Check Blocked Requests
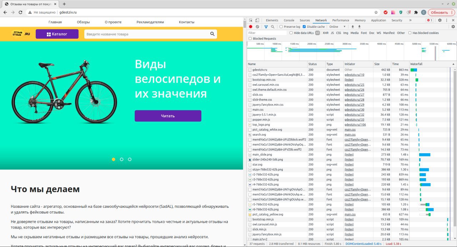 [250, 38]
